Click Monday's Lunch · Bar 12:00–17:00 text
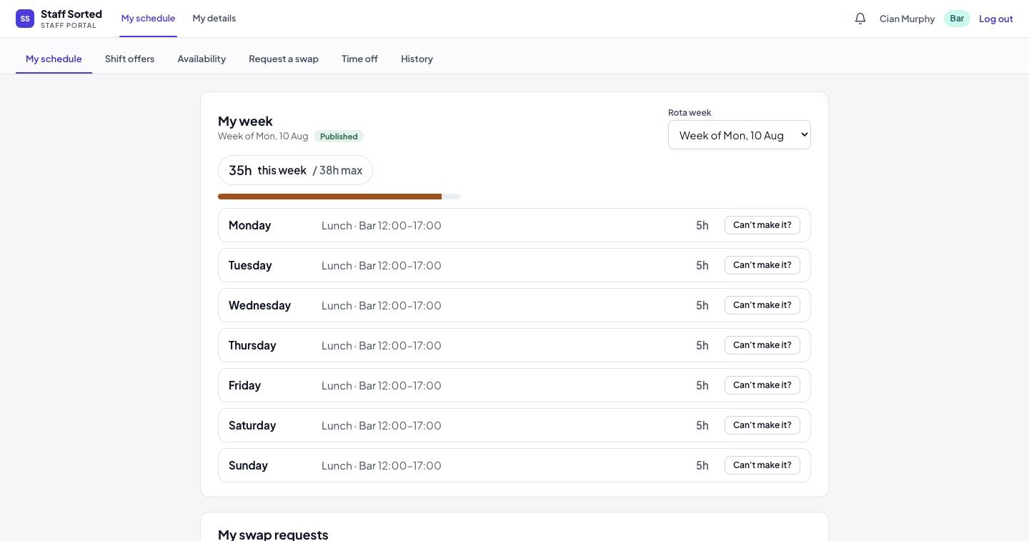Image resolution: width=1029 pixels, height=541 pixels. coord(382,225)
